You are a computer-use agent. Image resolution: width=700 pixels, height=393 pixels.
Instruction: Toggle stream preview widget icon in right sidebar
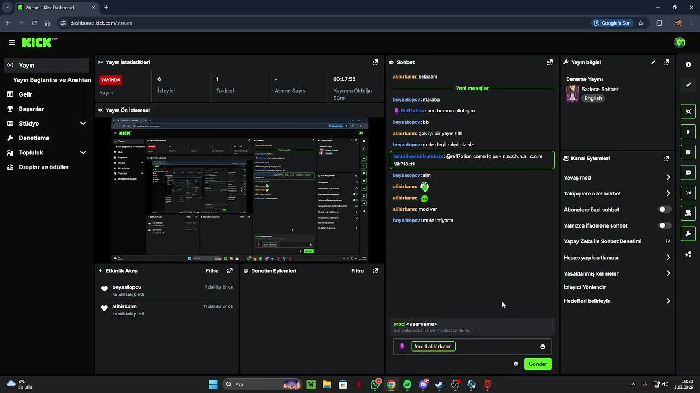click(x=688, y=111)
